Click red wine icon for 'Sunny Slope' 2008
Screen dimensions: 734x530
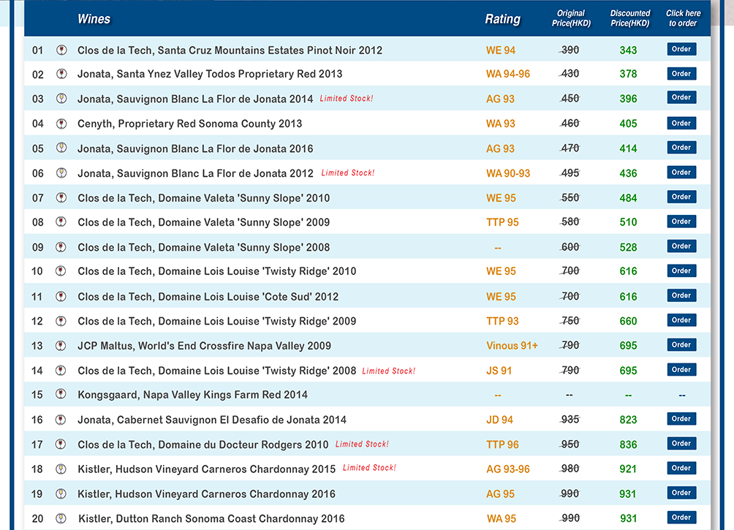(61, 247)
